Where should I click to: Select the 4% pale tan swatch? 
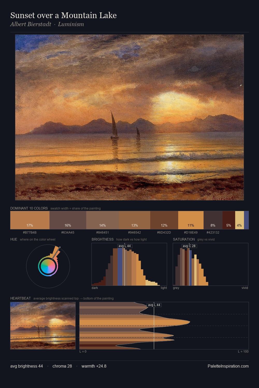coord(240,220)
